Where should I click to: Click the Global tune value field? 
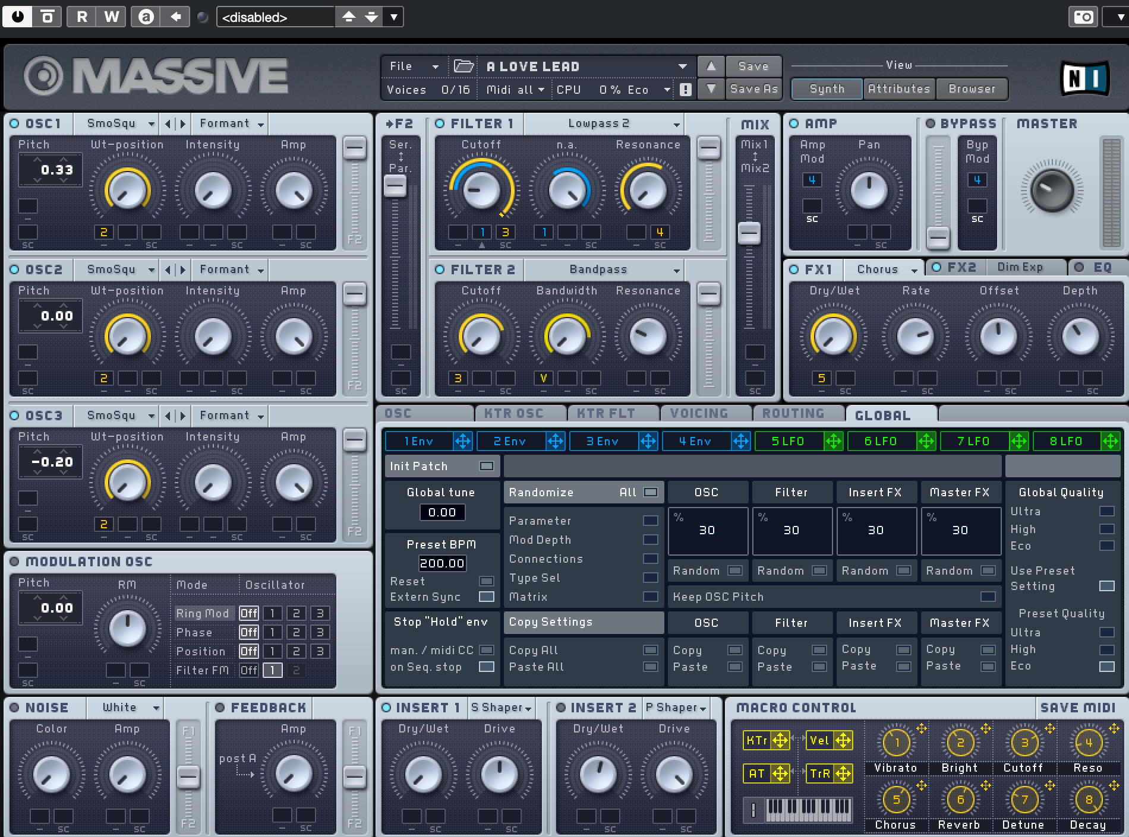click(442, 512)
